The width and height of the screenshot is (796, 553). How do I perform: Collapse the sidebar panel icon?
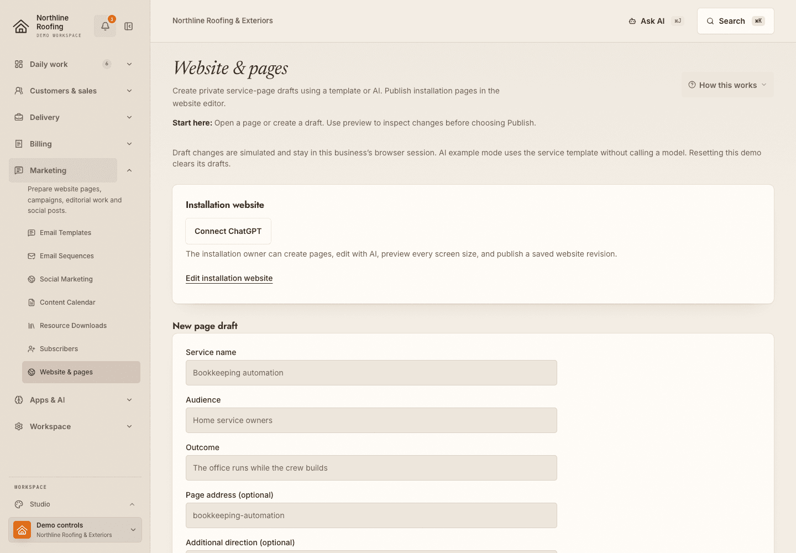click(129, 27)
